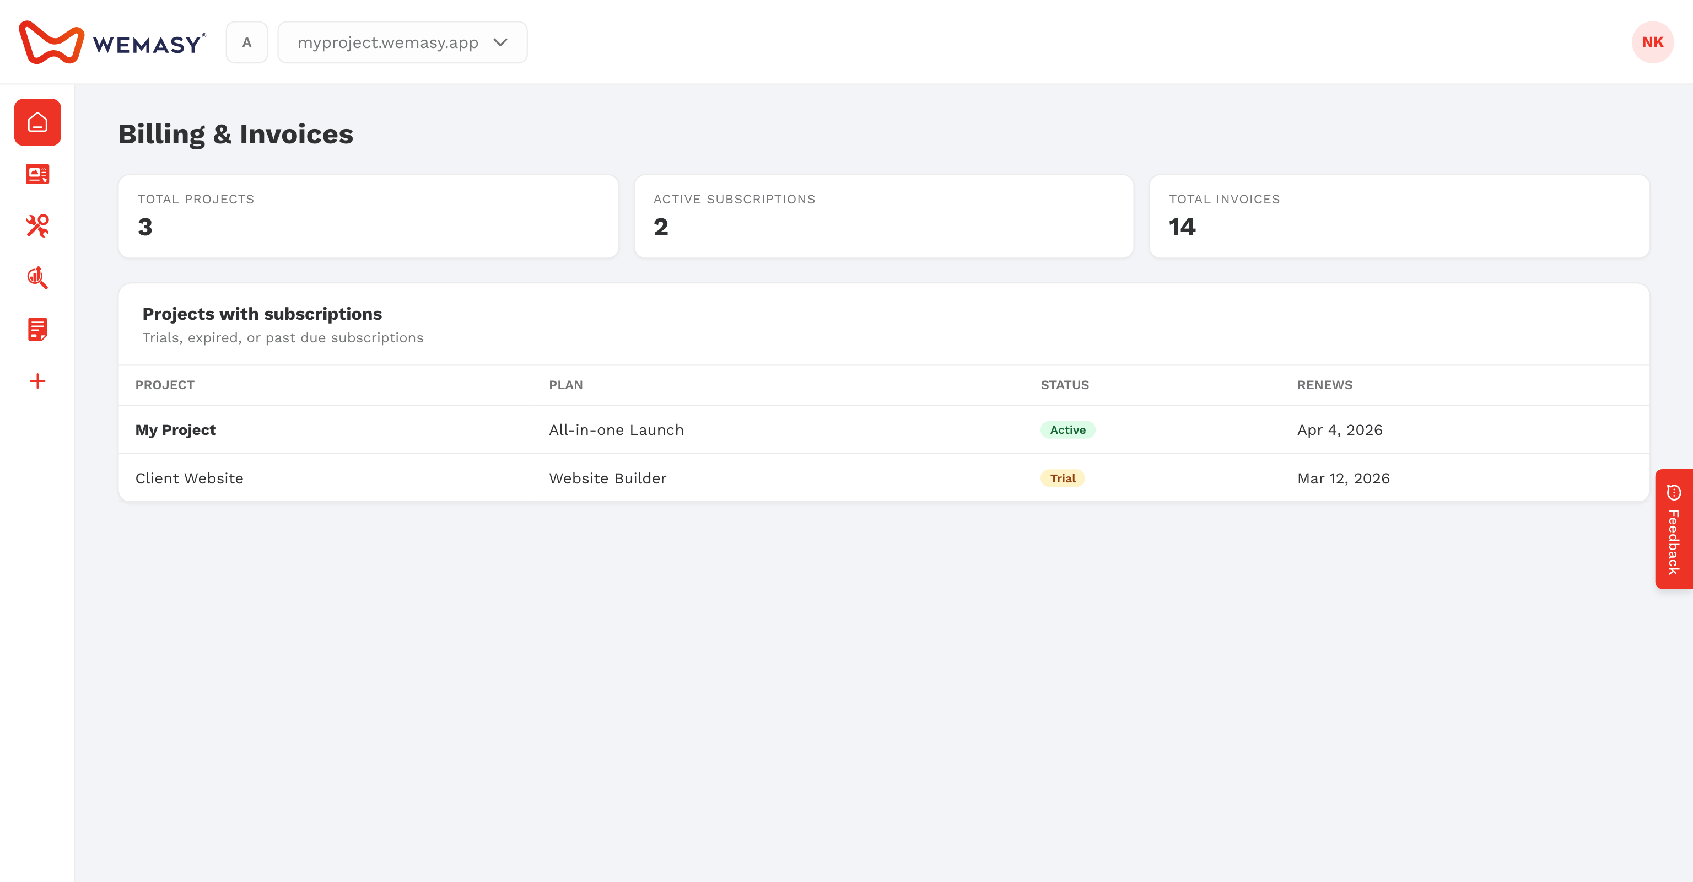Open the tools wrench and screwdriver icon
This screenshot has width=1693, height=882.
37,225
